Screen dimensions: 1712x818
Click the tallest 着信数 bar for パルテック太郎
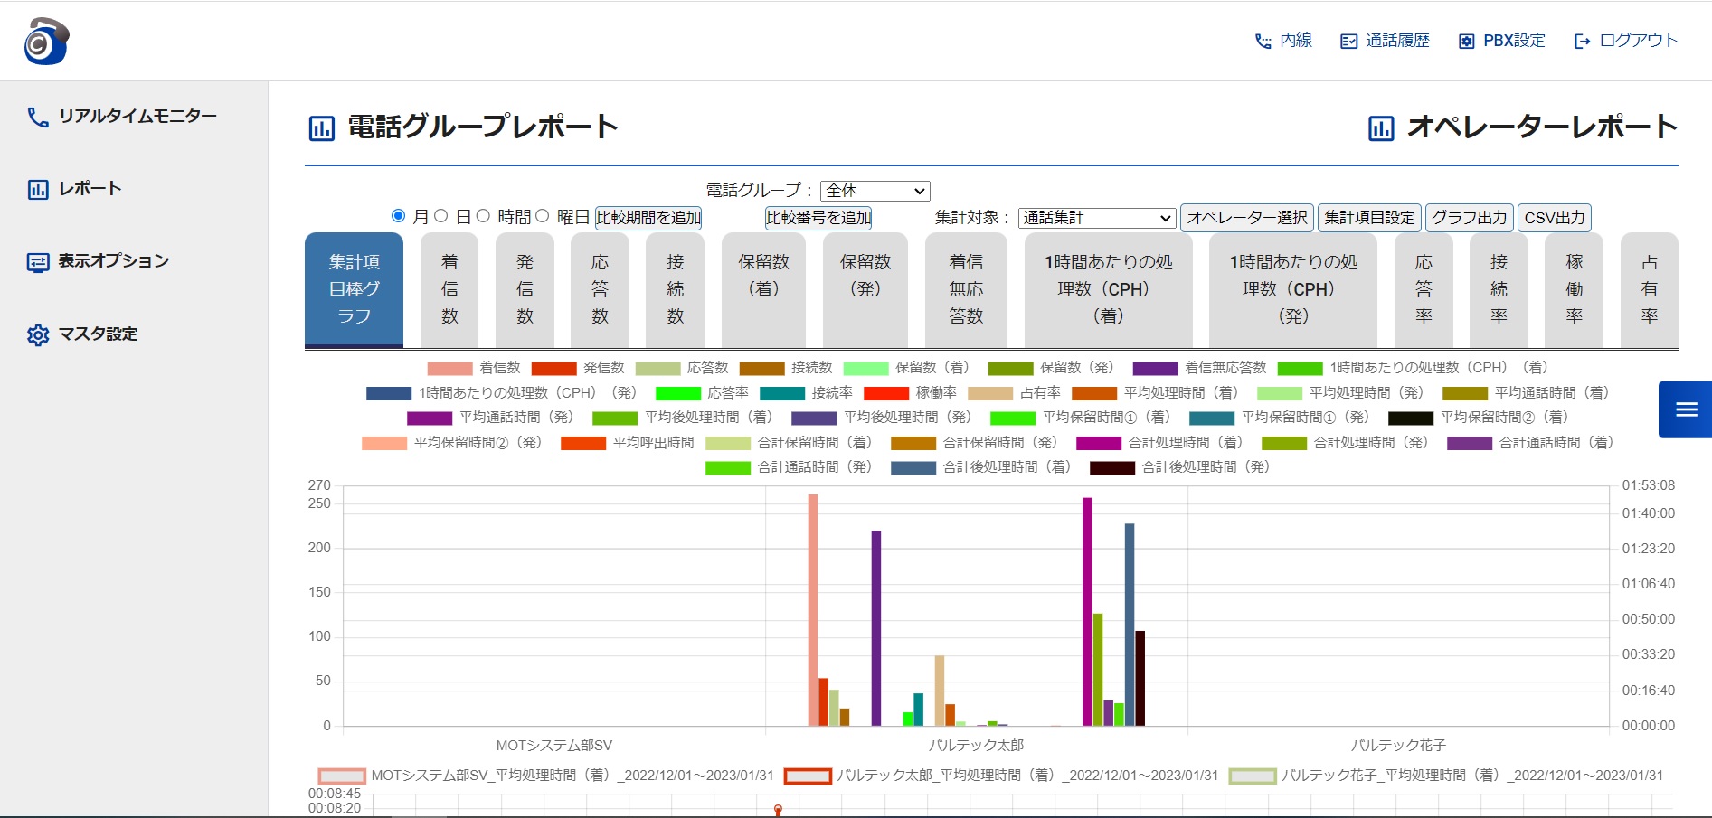click(812, 610)
